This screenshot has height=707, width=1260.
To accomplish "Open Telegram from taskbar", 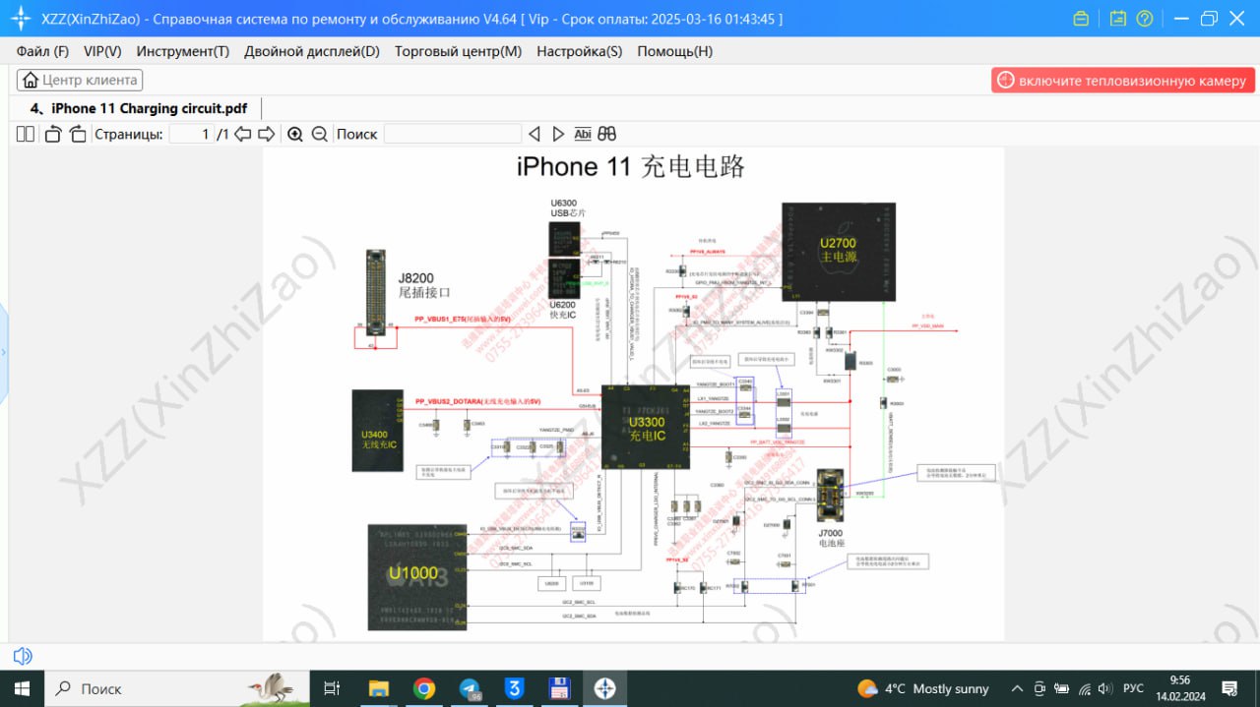I will 470,688.
